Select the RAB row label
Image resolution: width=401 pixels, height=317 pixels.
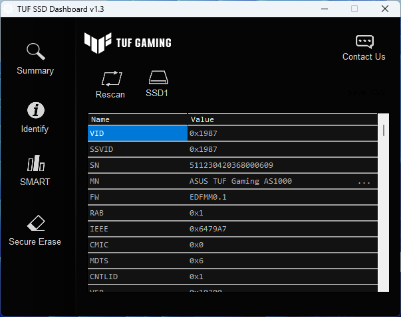pyautogui.click(x=96, y=213)
